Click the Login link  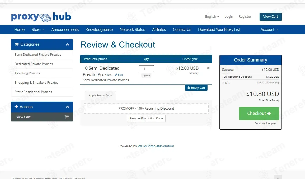click(x=229, y=17)
